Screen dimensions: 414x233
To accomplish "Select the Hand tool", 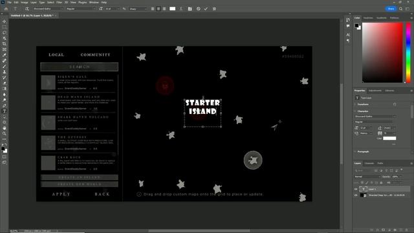I will [5, 128].
